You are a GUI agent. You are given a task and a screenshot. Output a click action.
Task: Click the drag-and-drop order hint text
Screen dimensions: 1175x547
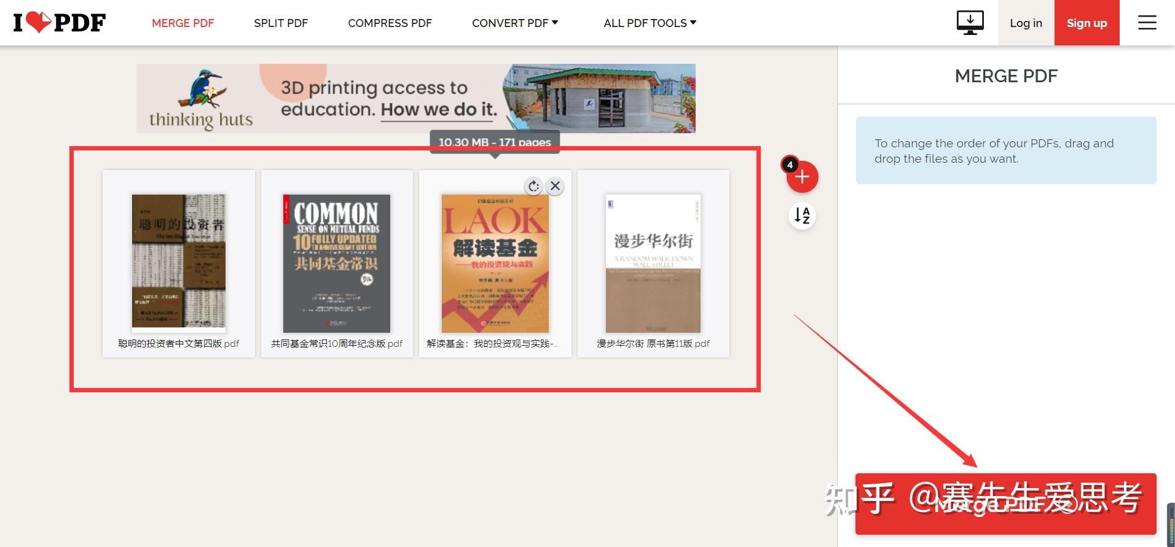pyautogui.click(x=994, y=151)
